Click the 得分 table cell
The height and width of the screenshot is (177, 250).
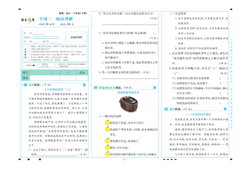25,78
